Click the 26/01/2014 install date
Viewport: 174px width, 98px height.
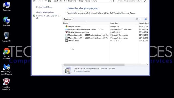point(143,27)
